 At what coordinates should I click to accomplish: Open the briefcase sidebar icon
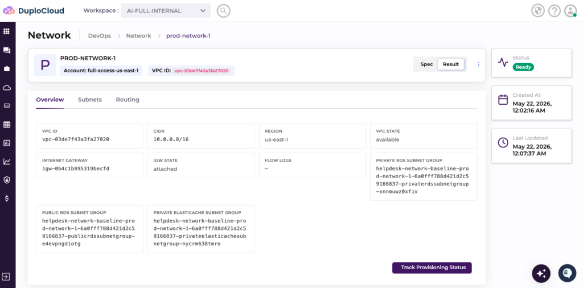pyautogui.click(x=7, y=69)
